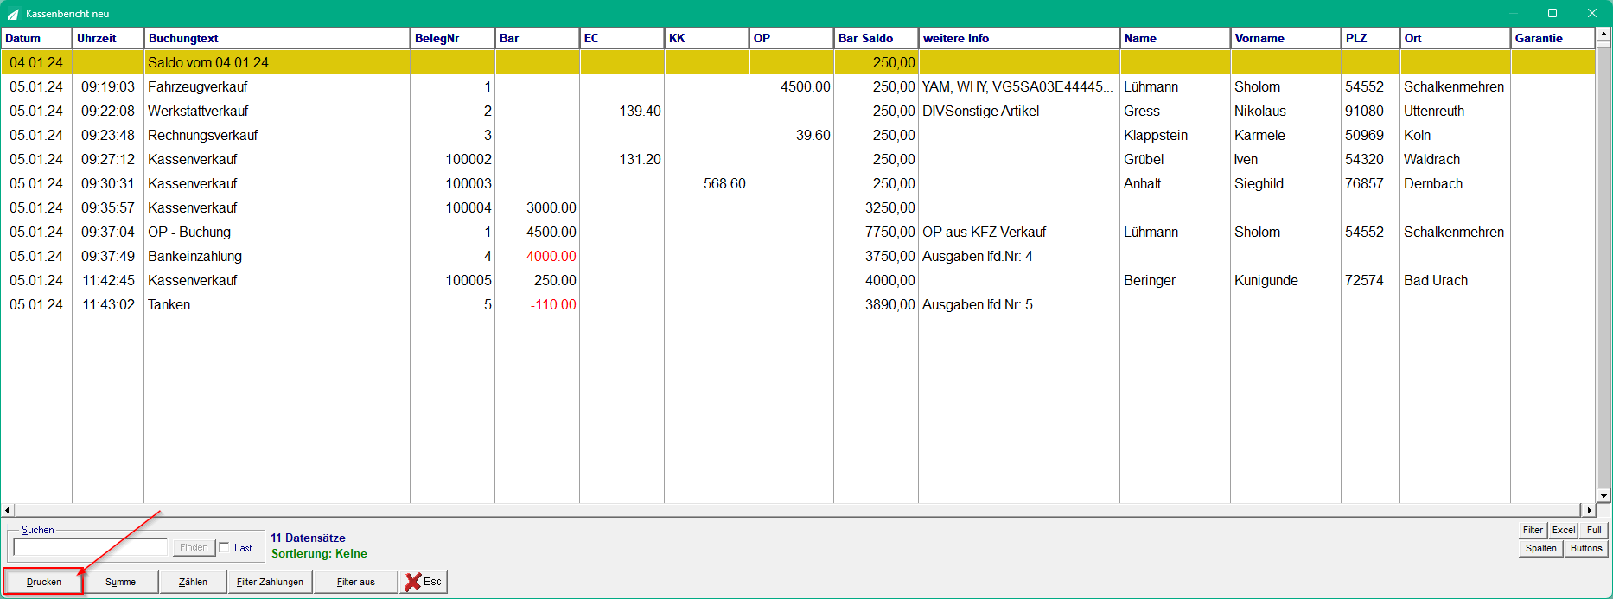Click the DIVSonstige Artikel info cell
This screenshot has width=1613, height=599.
(x=981, y=111)
